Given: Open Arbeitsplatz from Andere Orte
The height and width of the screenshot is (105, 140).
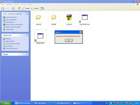Looking at the screenshot, I should 9,46.
